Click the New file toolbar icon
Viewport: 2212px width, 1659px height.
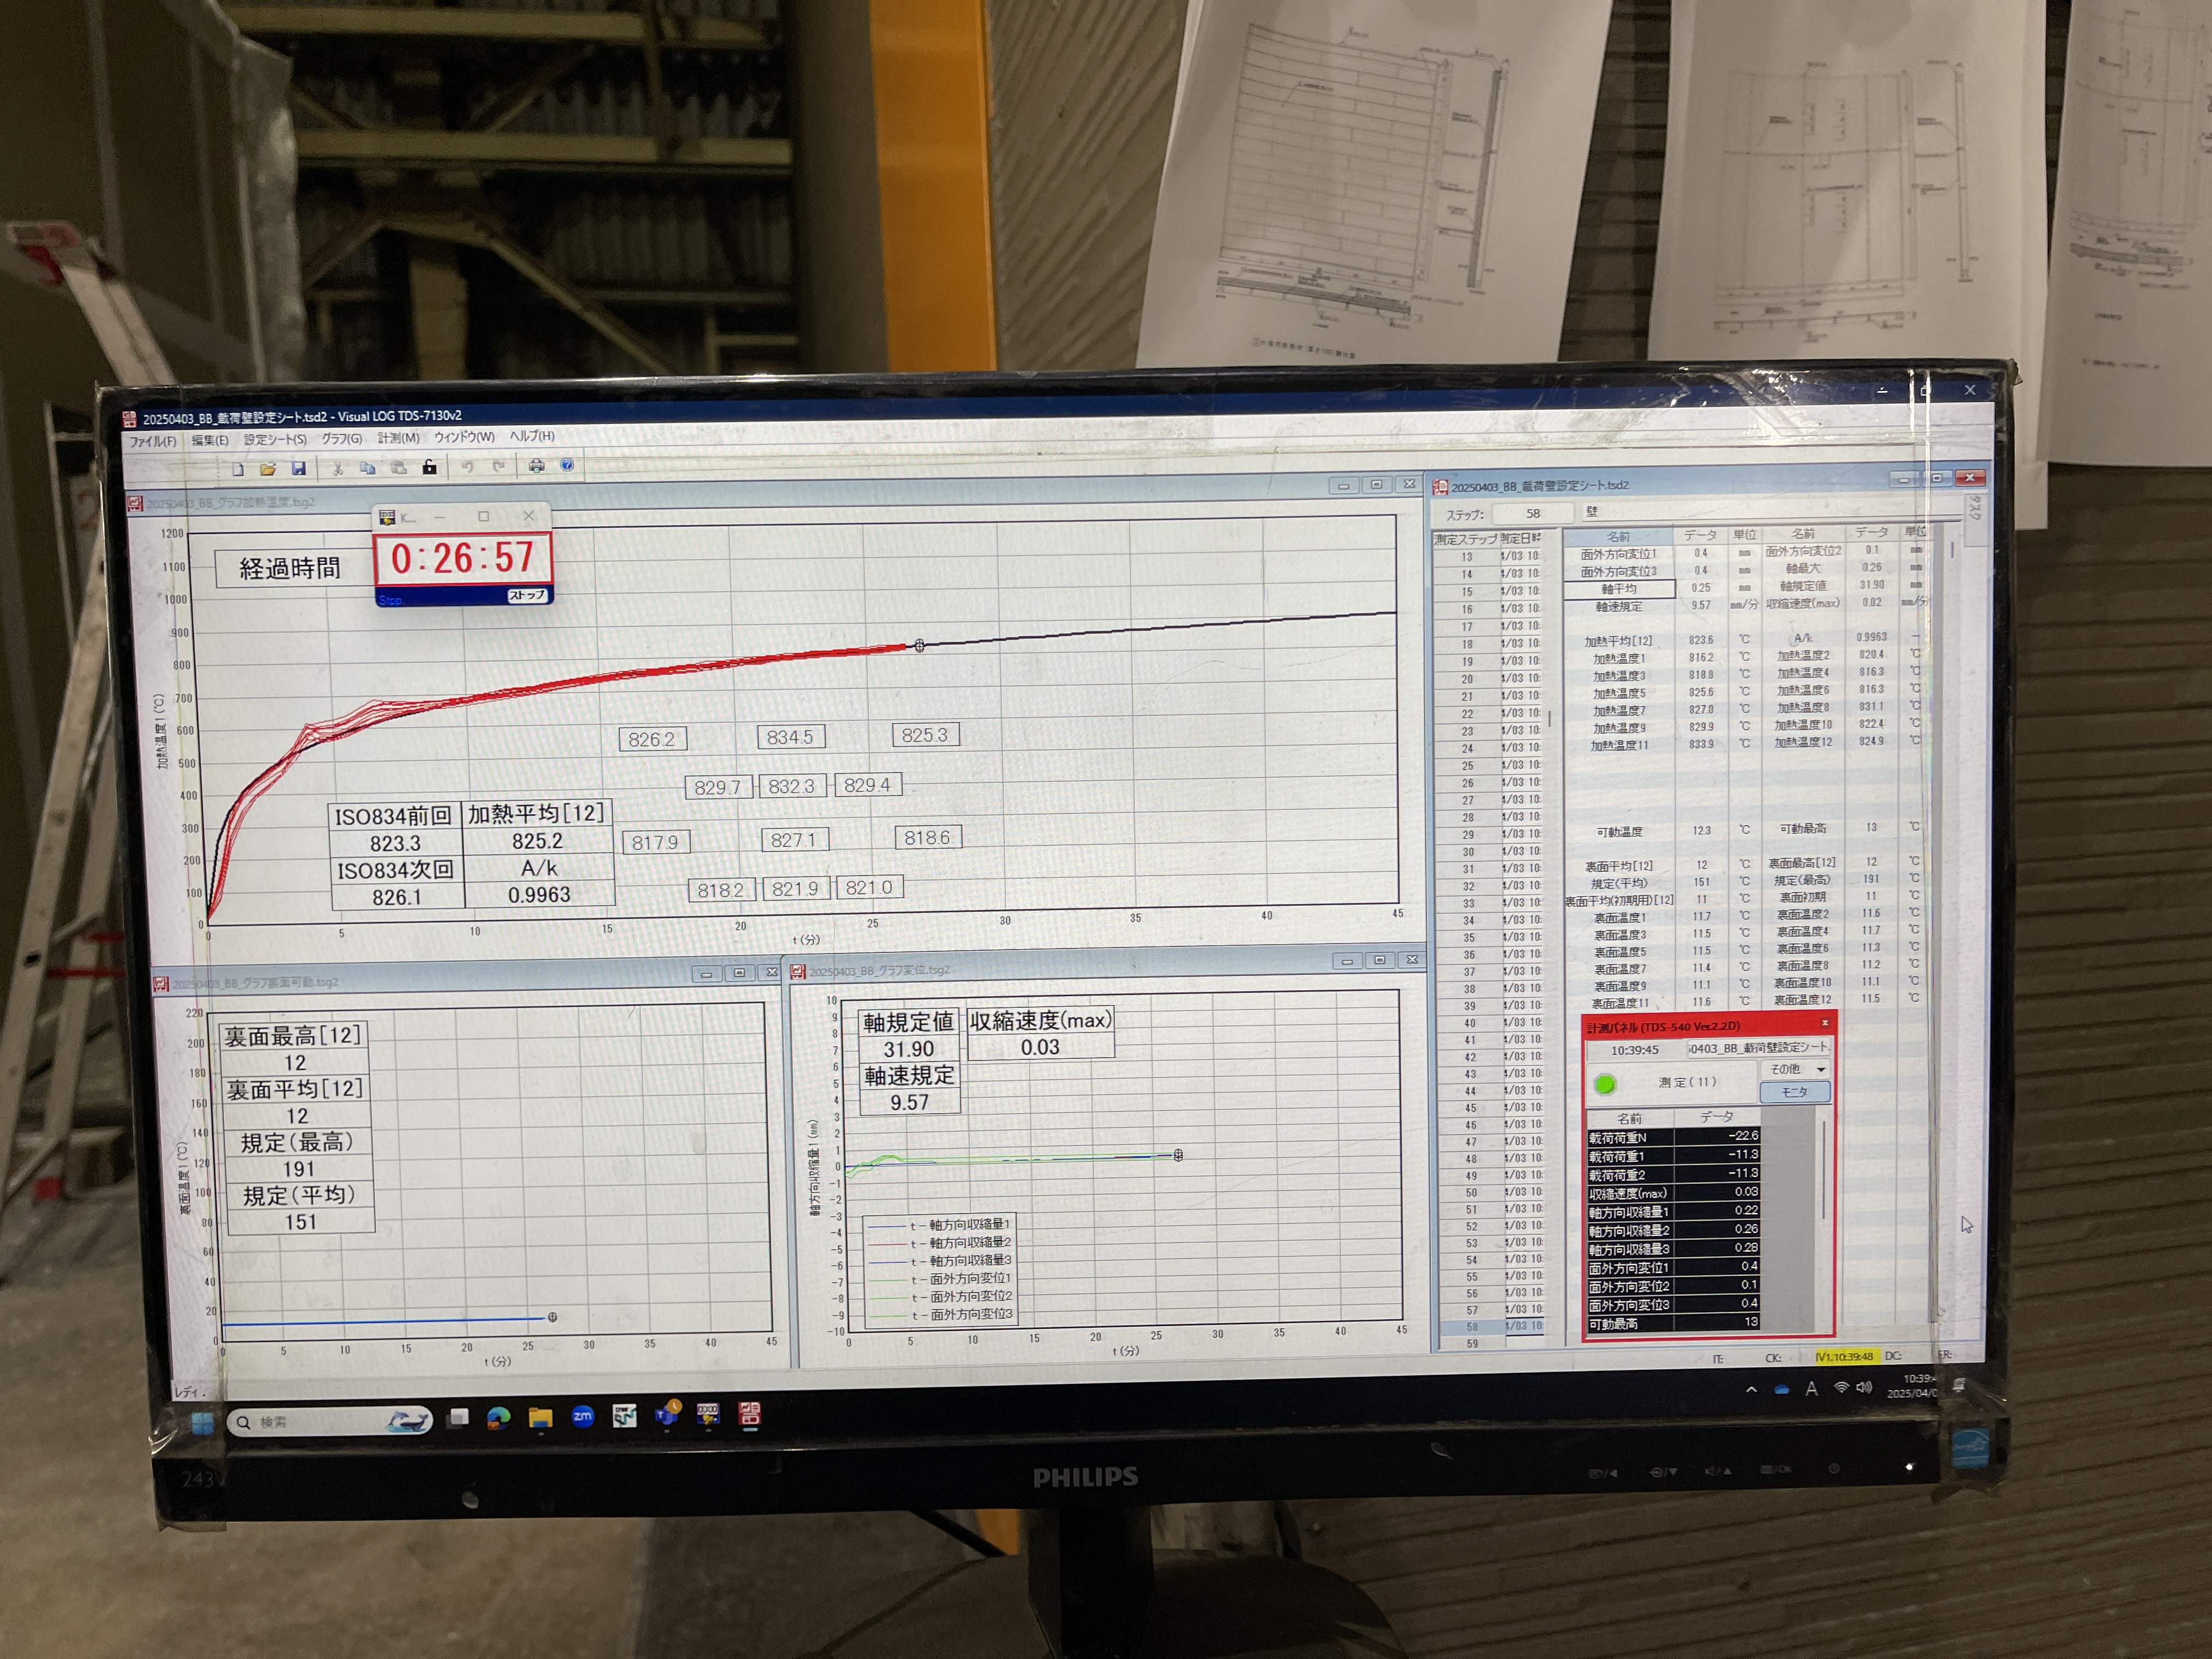pos(238,468)
